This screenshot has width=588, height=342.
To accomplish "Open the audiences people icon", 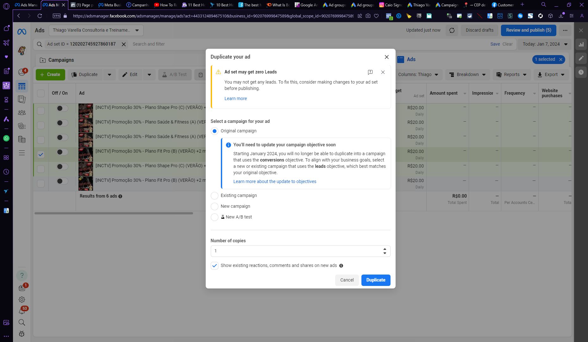I will [x=22, y=112].
